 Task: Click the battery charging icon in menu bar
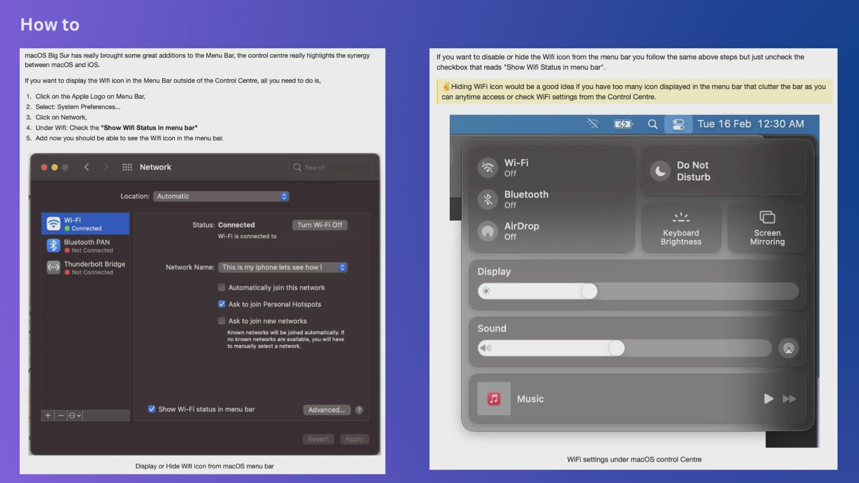[623, 124]
